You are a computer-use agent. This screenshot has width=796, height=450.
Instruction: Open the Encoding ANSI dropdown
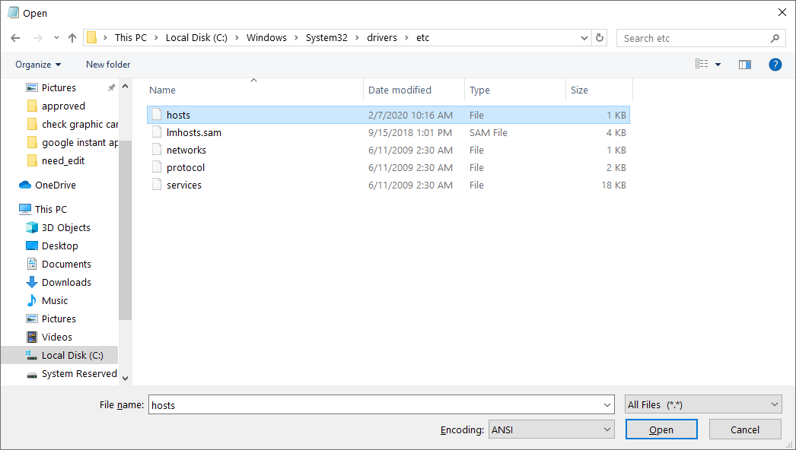(551, 429)
